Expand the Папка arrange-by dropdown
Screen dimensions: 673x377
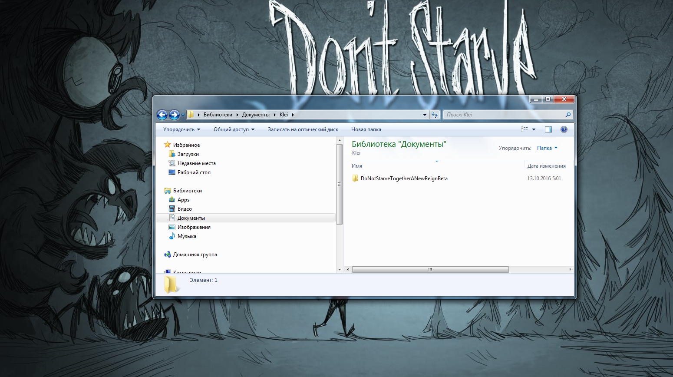(547, 148)
